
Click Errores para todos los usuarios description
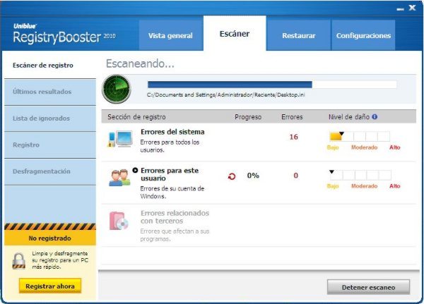pyautogui.click(x=170, y=146)
